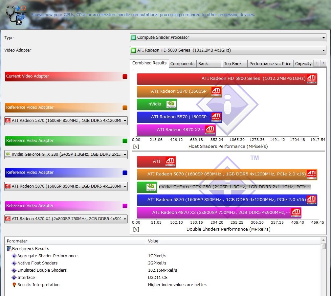The width and height of the screenshot is (331, 296).
Task: Switch to the Combined Results tab
Action: point(149,63)
